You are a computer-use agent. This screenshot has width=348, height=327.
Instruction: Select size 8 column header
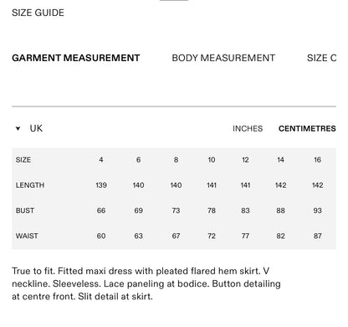[x=176, y=159]
